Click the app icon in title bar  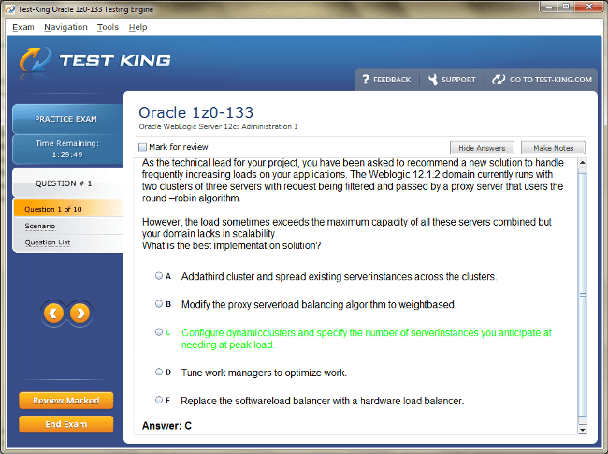[x=9, y=9]
